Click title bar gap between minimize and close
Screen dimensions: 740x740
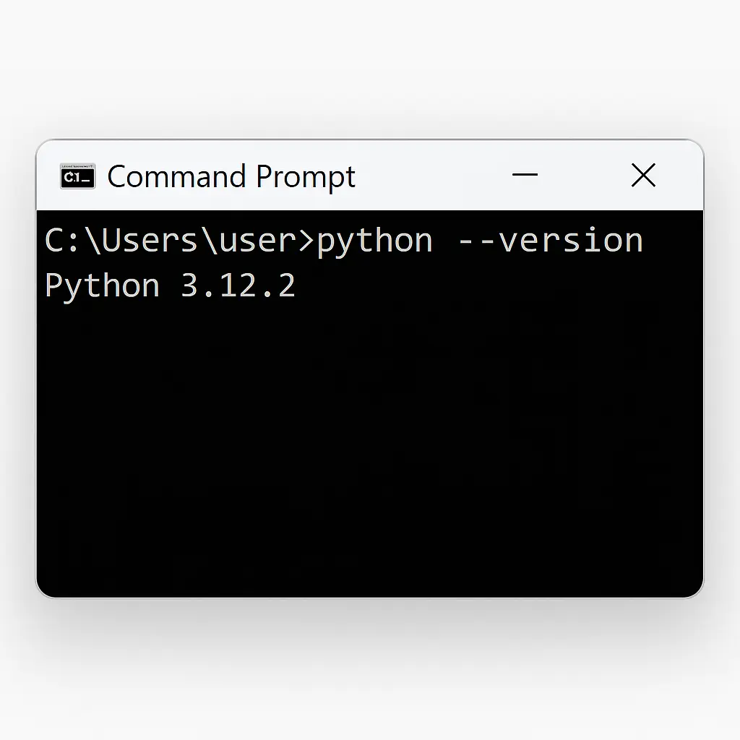tap(584, 176)
